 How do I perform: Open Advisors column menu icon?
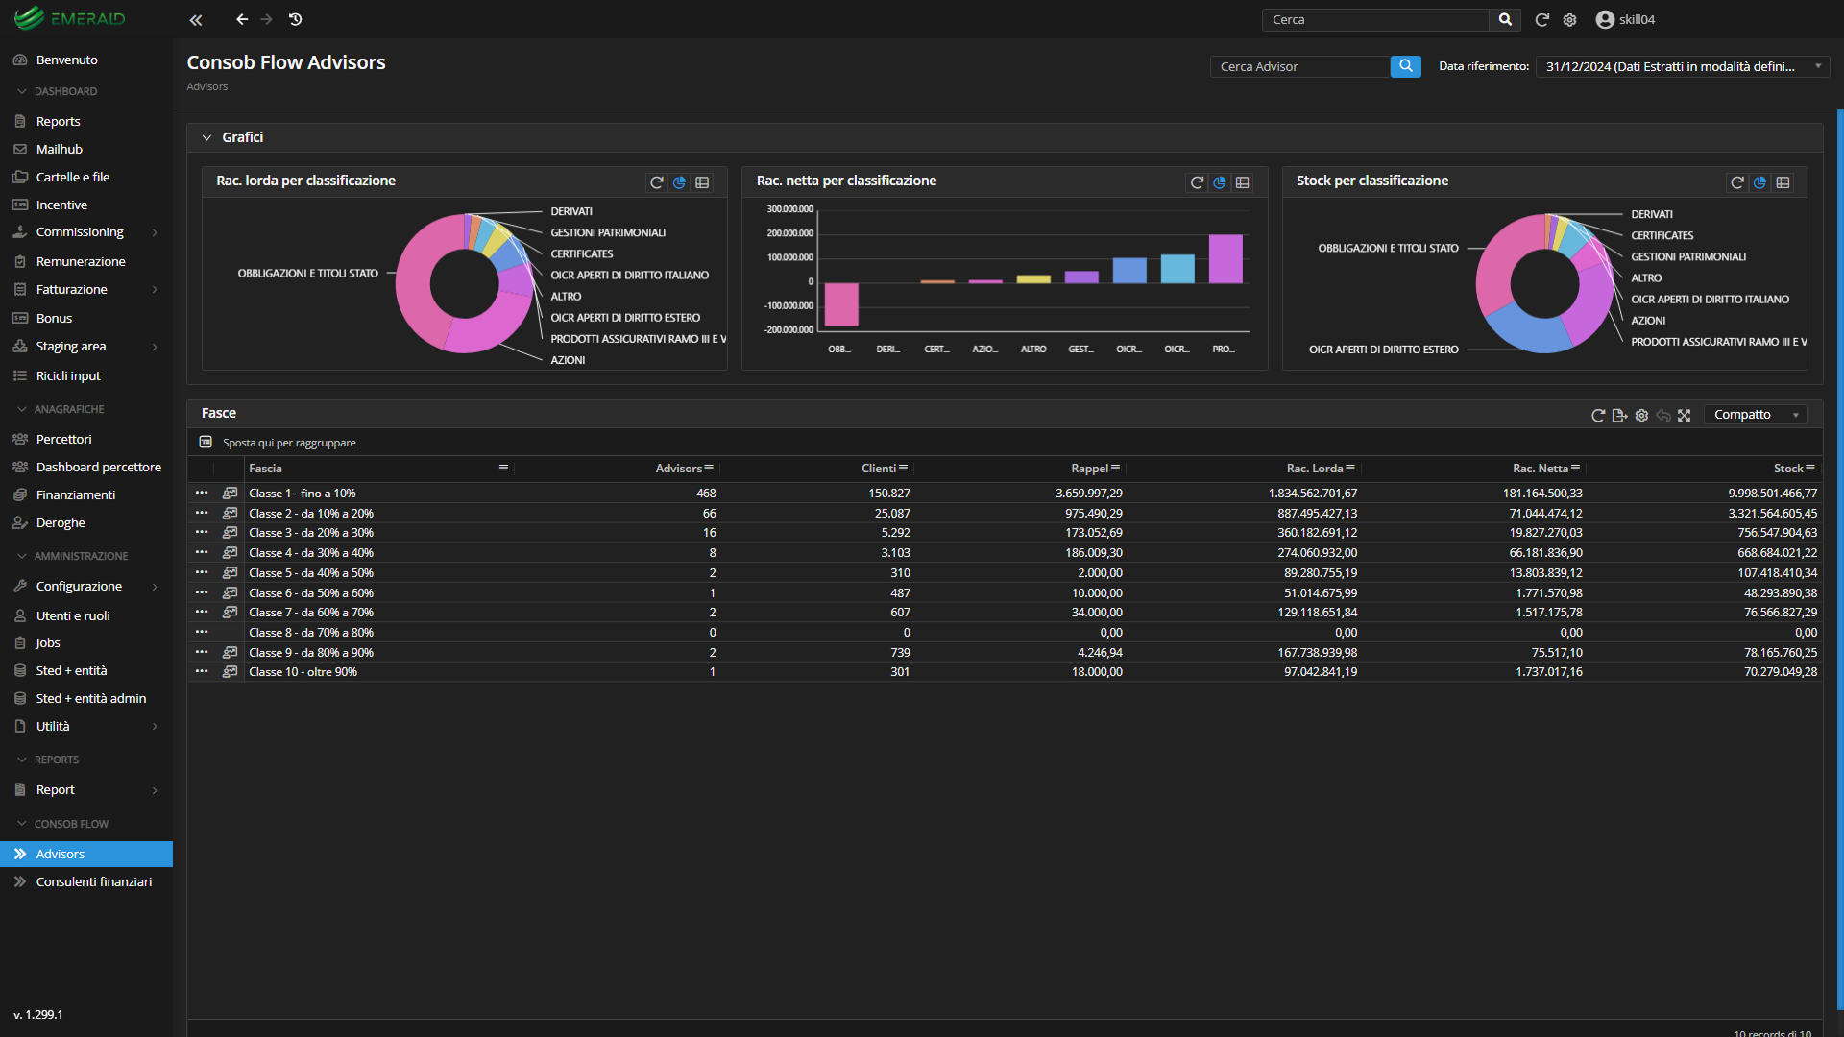pyautogui.click(x=709, y=468)
